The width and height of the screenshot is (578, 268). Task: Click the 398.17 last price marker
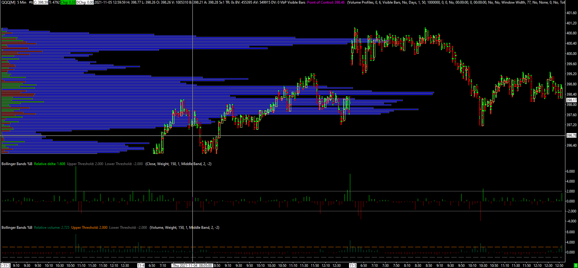click(571, 100)
